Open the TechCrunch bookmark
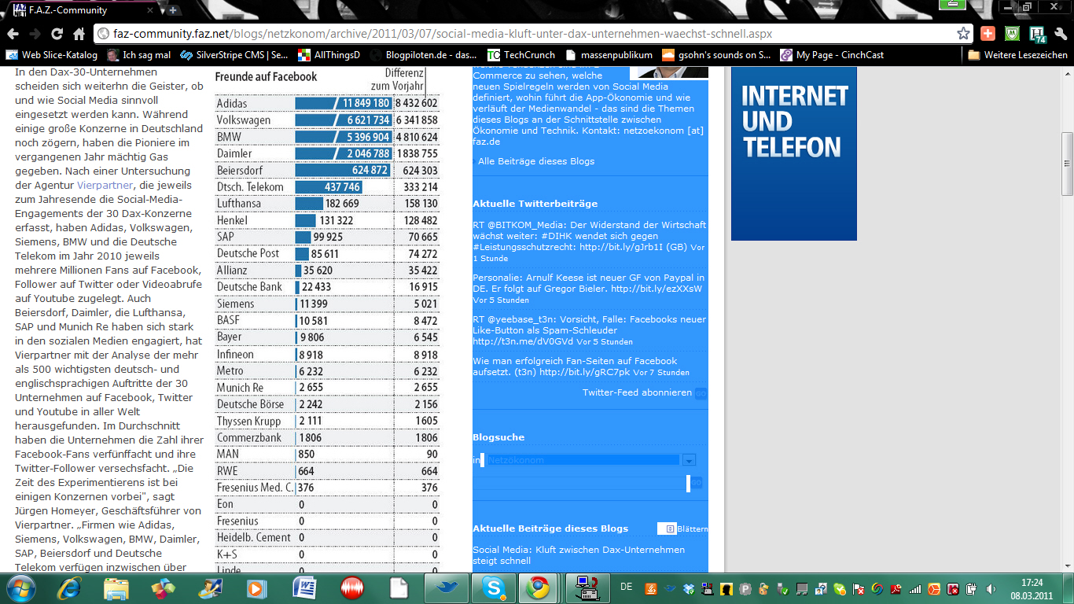 522,55
